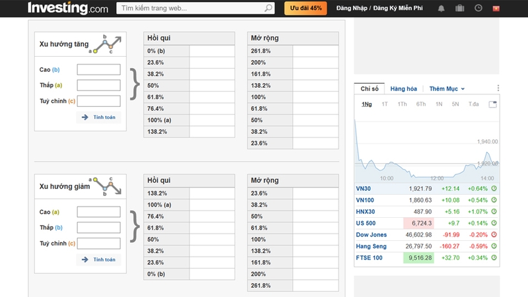Image resolution: width=528 pixels, height=297 pixels.
Task: Switch to the Hàng hóa tab
Action: pos(403,89)
